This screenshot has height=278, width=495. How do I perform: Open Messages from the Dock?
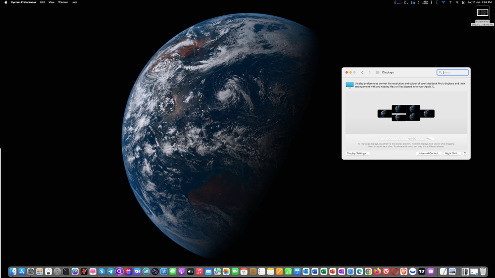click(173, 272)
